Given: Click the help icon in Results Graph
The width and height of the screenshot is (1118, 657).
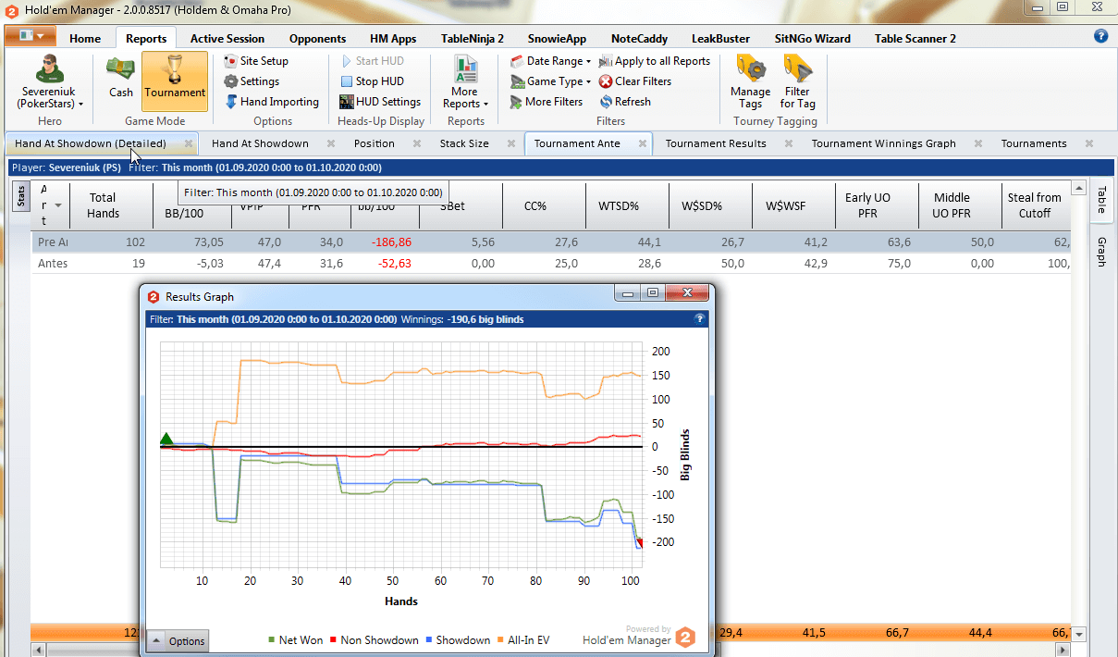Looking at the screenshot, I should coord(700,319).
